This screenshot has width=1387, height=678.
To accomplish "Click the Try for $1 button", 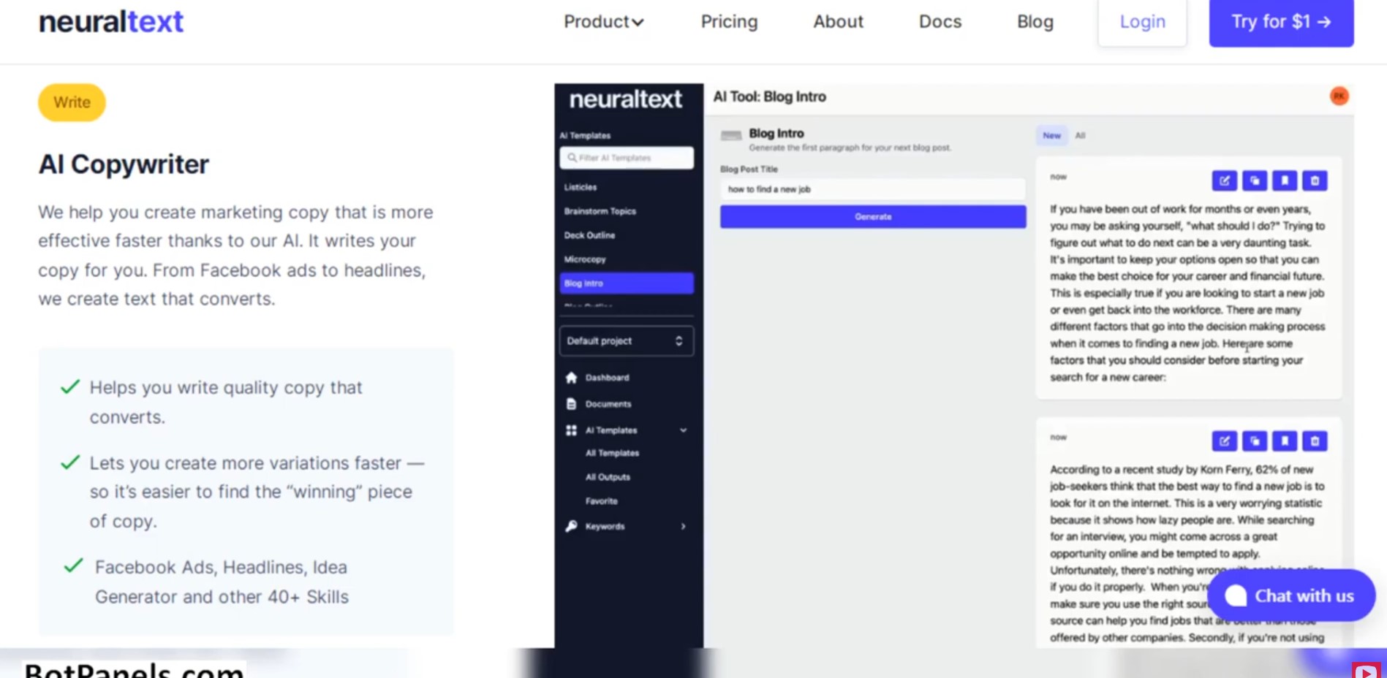I will (1281, 22).
